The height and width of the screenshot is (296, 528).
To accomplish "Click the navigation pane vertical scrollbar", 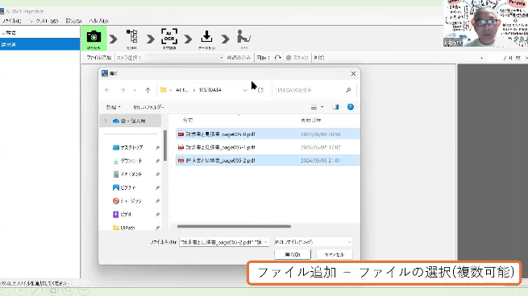I will pos(165,146).
